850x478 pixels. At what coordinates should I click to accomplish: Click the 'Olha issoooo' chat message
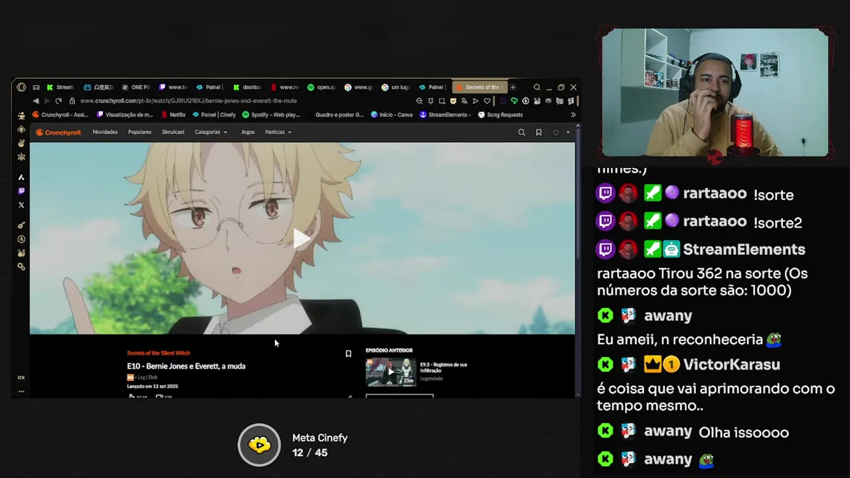pyautogui.click(x=743, y=433)
